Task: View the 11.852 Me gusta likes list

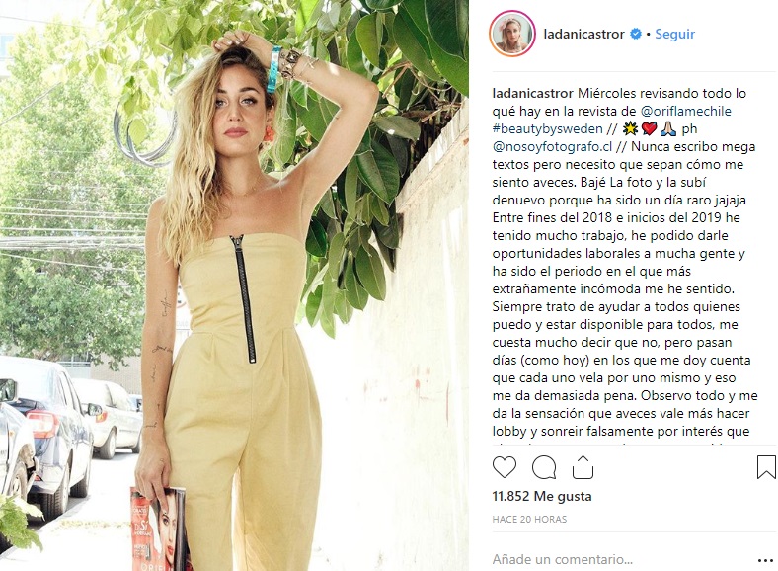Action: coord(542,496)
